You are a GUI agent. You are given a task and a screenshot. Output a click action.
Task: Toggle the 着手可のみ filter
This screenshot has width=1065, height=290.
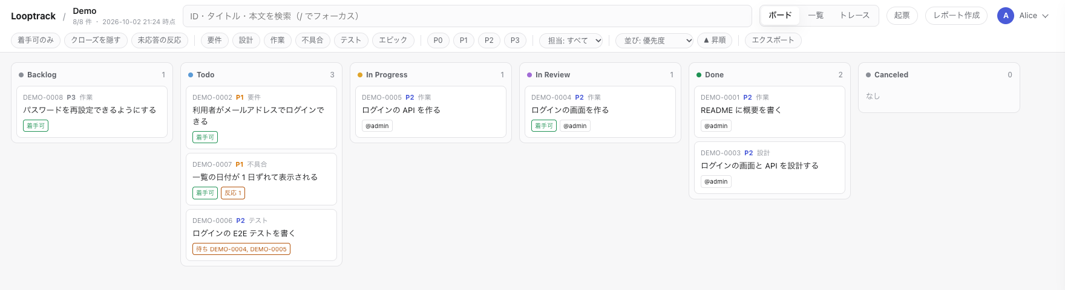(x=36, y=40)
